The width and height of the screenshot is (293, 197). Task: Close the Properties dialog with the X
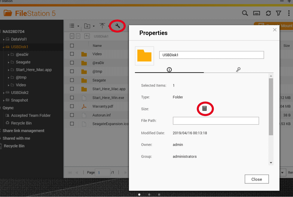tap(275, 30)
